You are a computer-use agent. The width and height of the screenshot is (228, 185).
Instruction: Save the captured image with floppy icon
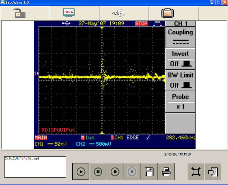point(149,172)
